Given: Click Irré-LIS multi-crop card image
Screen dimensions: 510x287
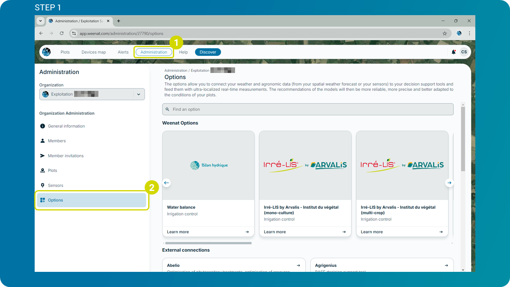Looking at the screenshot, I should (402, 165).
